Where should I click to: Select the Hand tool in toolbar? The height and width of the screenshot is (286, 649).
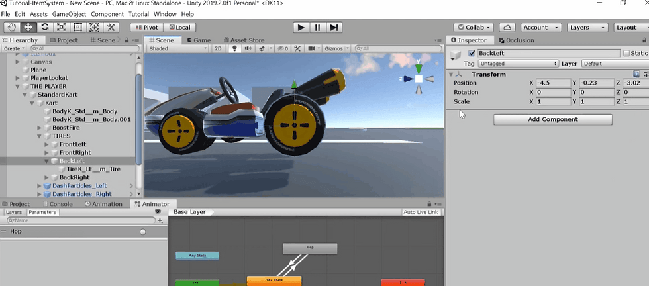point(12,28)
